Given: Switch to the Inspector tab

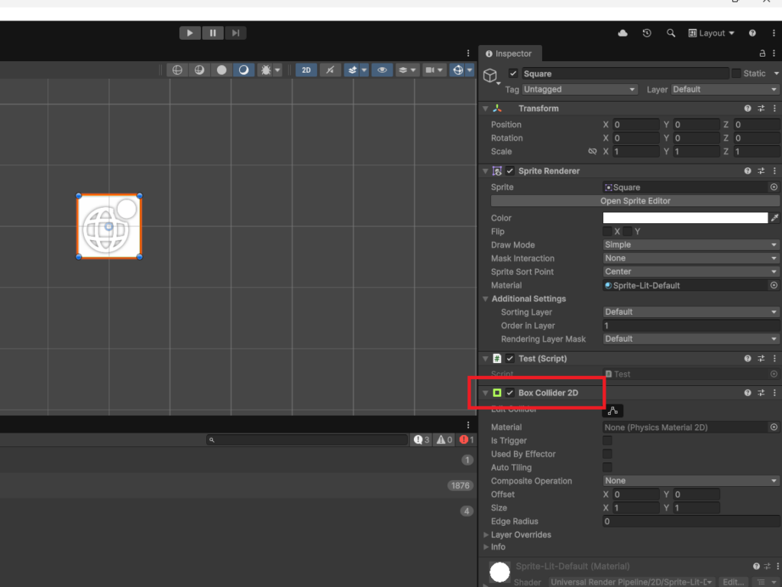Looking at the screenshot, I should tap(508, 54).
